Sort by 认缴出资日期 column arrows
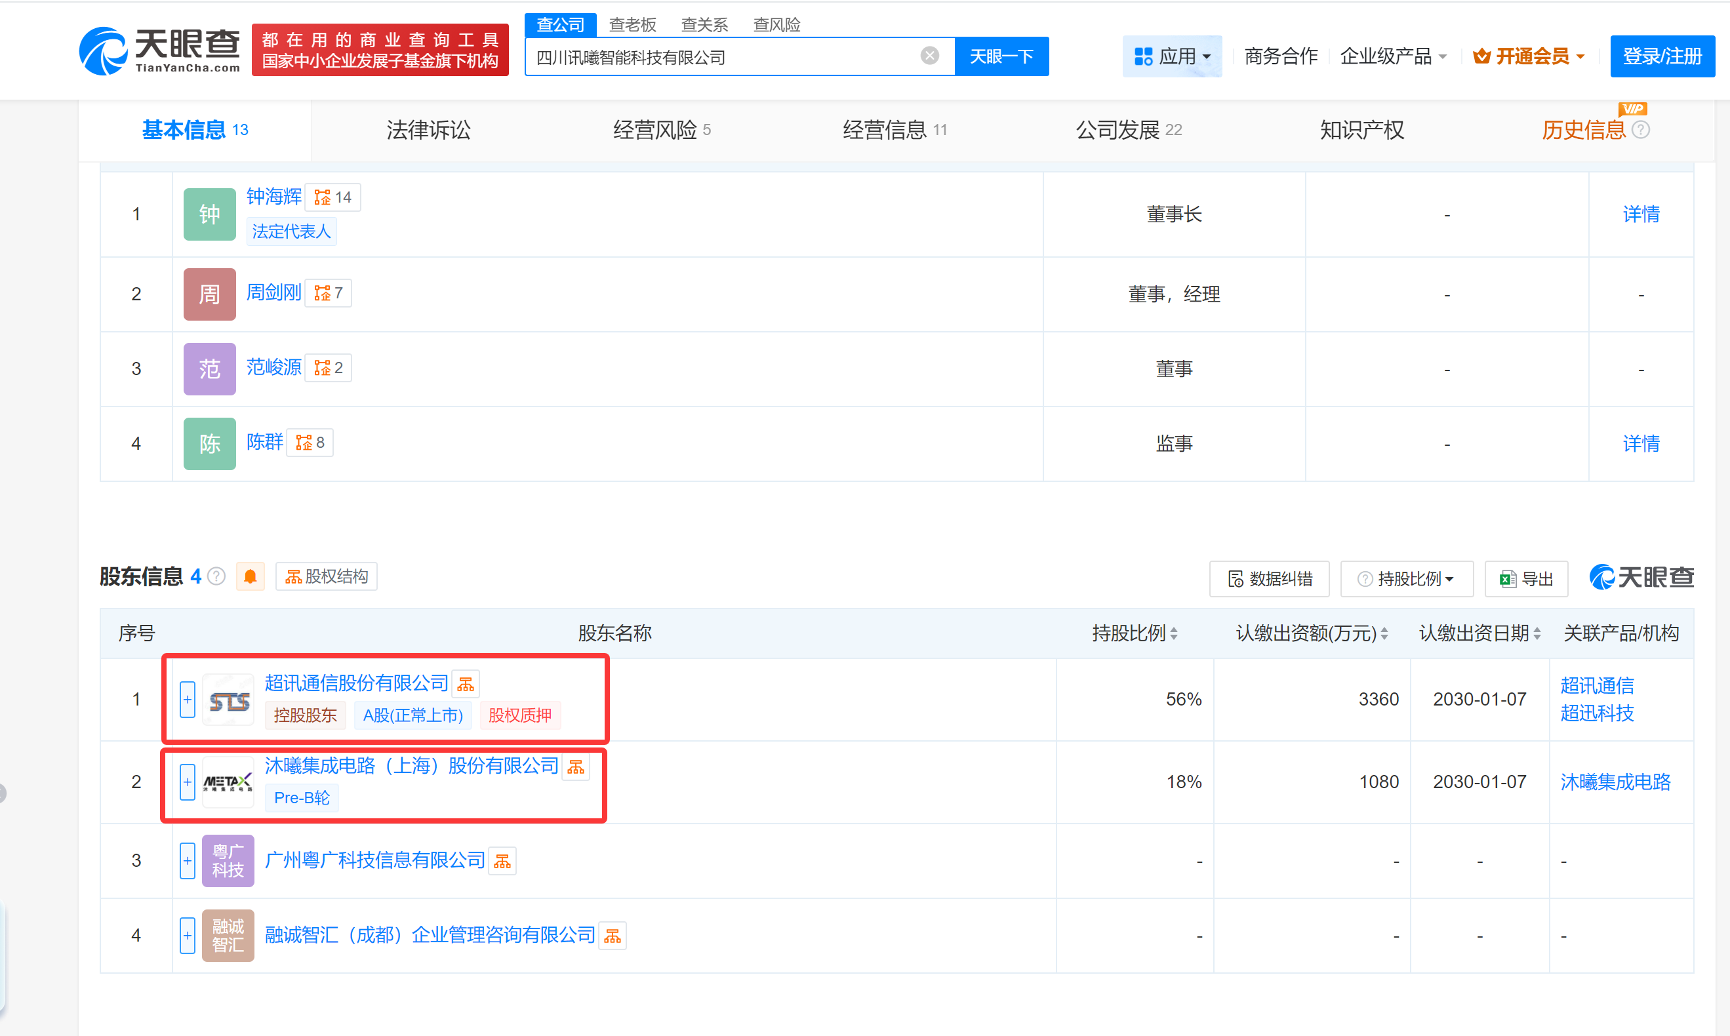Screen dimensions: 1730x1036 pos(1537,634)
